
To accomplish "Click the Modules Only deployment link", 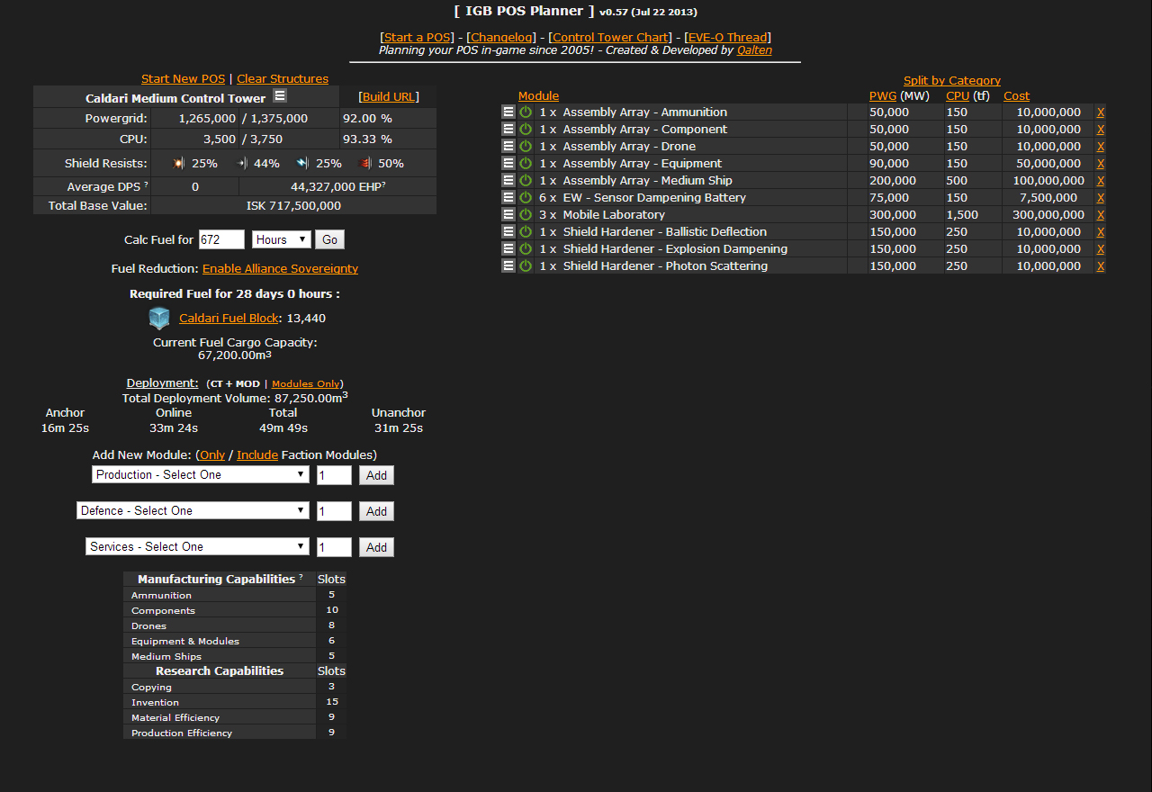I will [305, 384].
